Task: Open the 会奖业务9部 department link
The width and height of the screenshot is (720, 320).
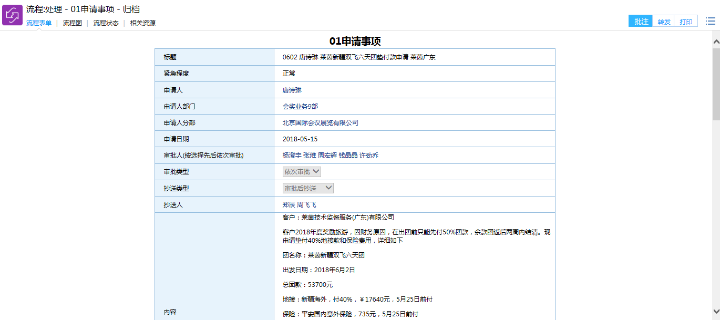Action: [x=300, y=107]
